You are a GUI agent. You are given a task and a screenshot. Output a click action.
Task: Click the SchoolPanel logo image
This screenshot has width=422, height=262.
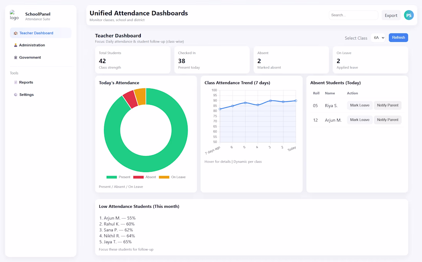14,15
